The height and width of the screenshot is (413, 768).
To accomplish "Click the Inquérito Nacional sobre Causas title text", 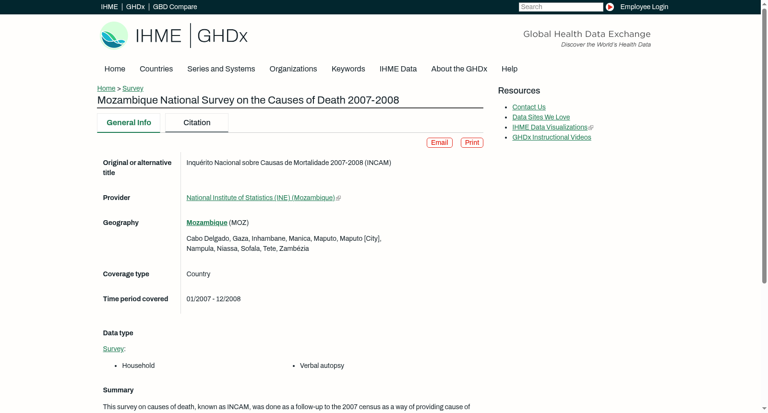I will point(288,163).
